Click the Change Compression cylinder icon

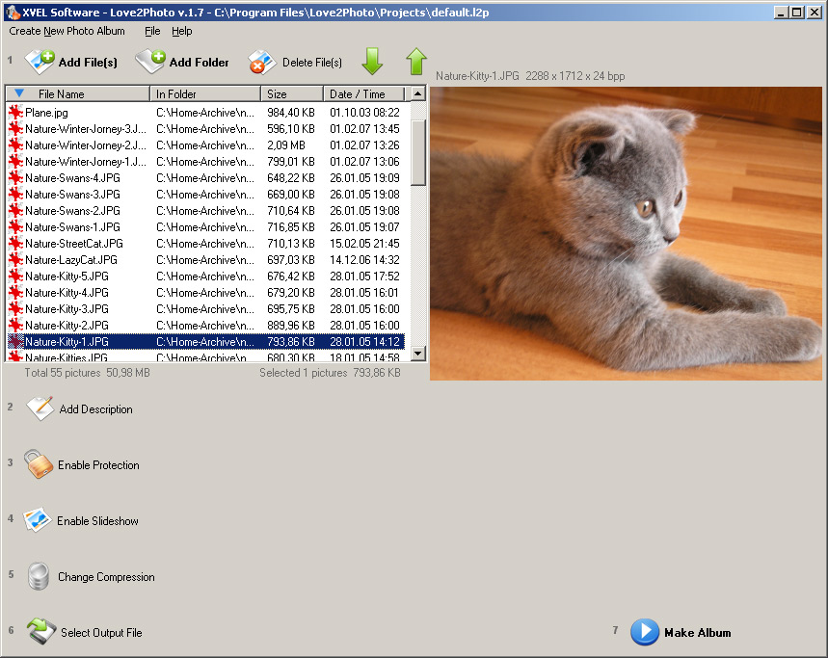coord(39,576)
